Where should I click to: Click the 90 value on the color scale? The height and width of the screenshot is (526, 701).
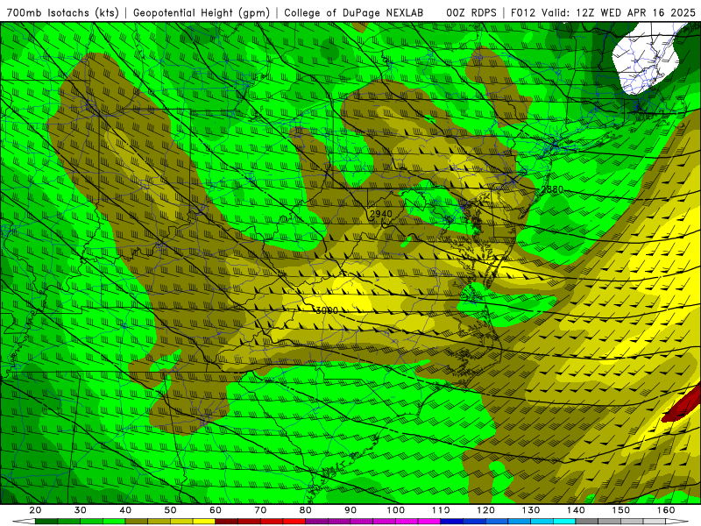click(x=350, y=510)
